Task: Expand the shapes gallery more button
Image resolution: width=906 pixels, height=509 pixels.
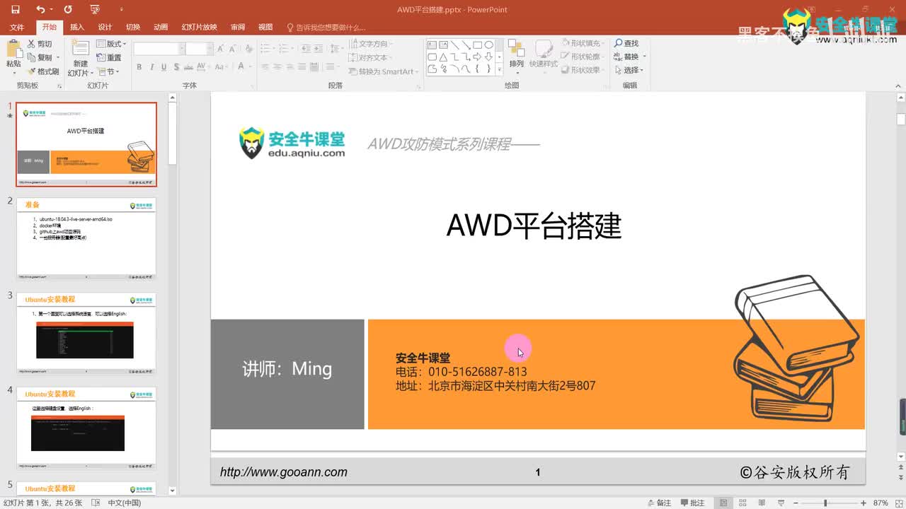Action: (499, 70)
